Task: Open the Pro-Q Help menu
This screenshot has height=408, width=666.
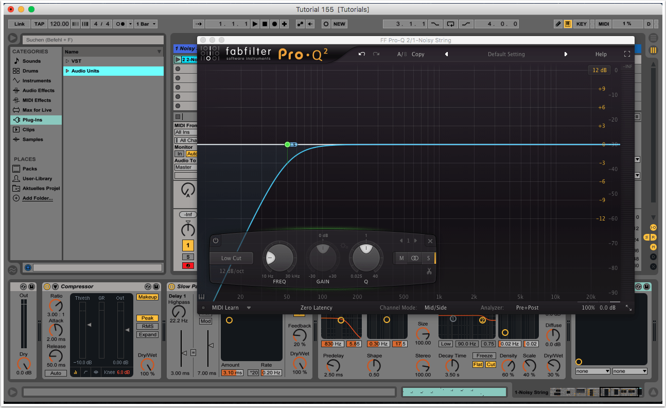Action: click(x=601, y=54)
